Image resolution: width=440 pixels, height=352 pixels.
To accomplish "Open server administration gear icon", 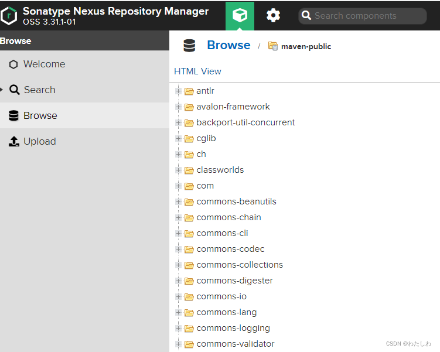I will (273, 15).
